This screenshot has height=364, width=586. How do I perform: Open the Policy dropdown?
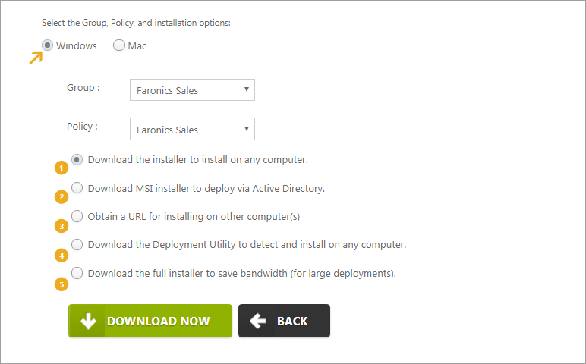pyautogui.click(x=192, y=129)
